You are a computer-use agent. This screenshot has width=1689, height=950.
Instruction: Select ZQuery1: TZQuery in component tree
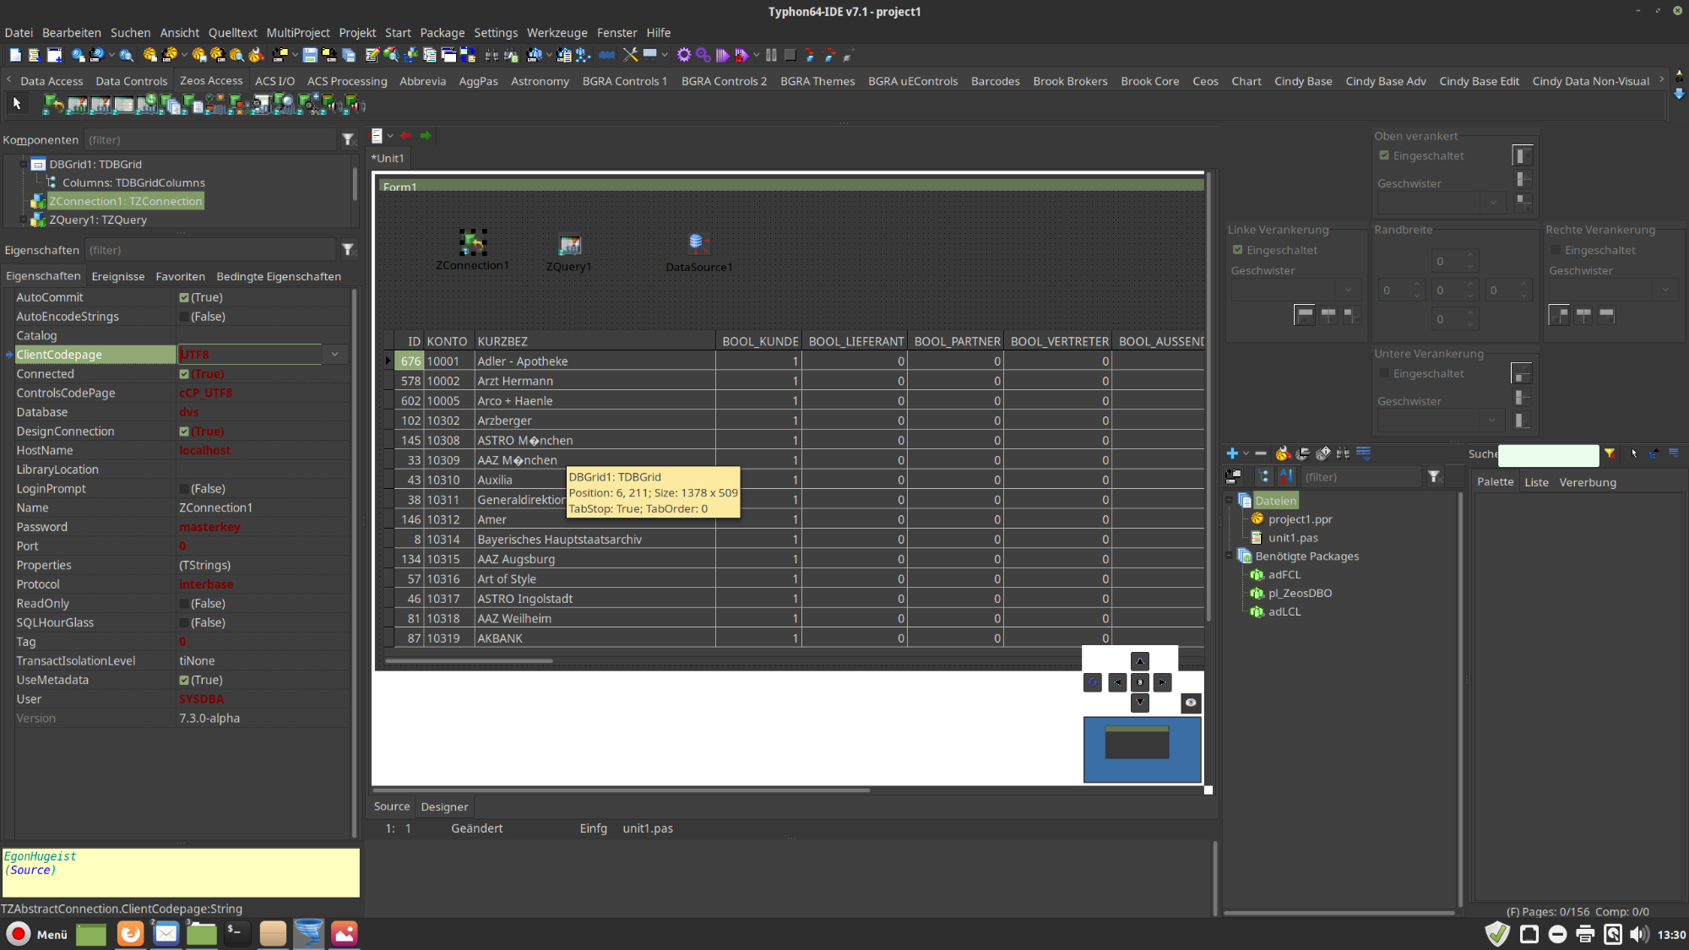click(x=98, y=220)
